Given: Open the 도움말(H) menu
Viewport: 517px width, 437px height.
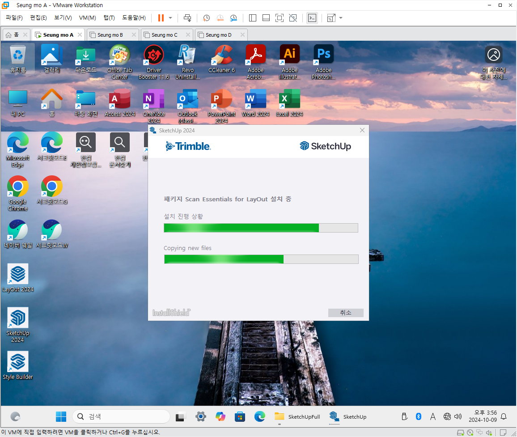Looking at the screenshot, I should pos(134,18).
